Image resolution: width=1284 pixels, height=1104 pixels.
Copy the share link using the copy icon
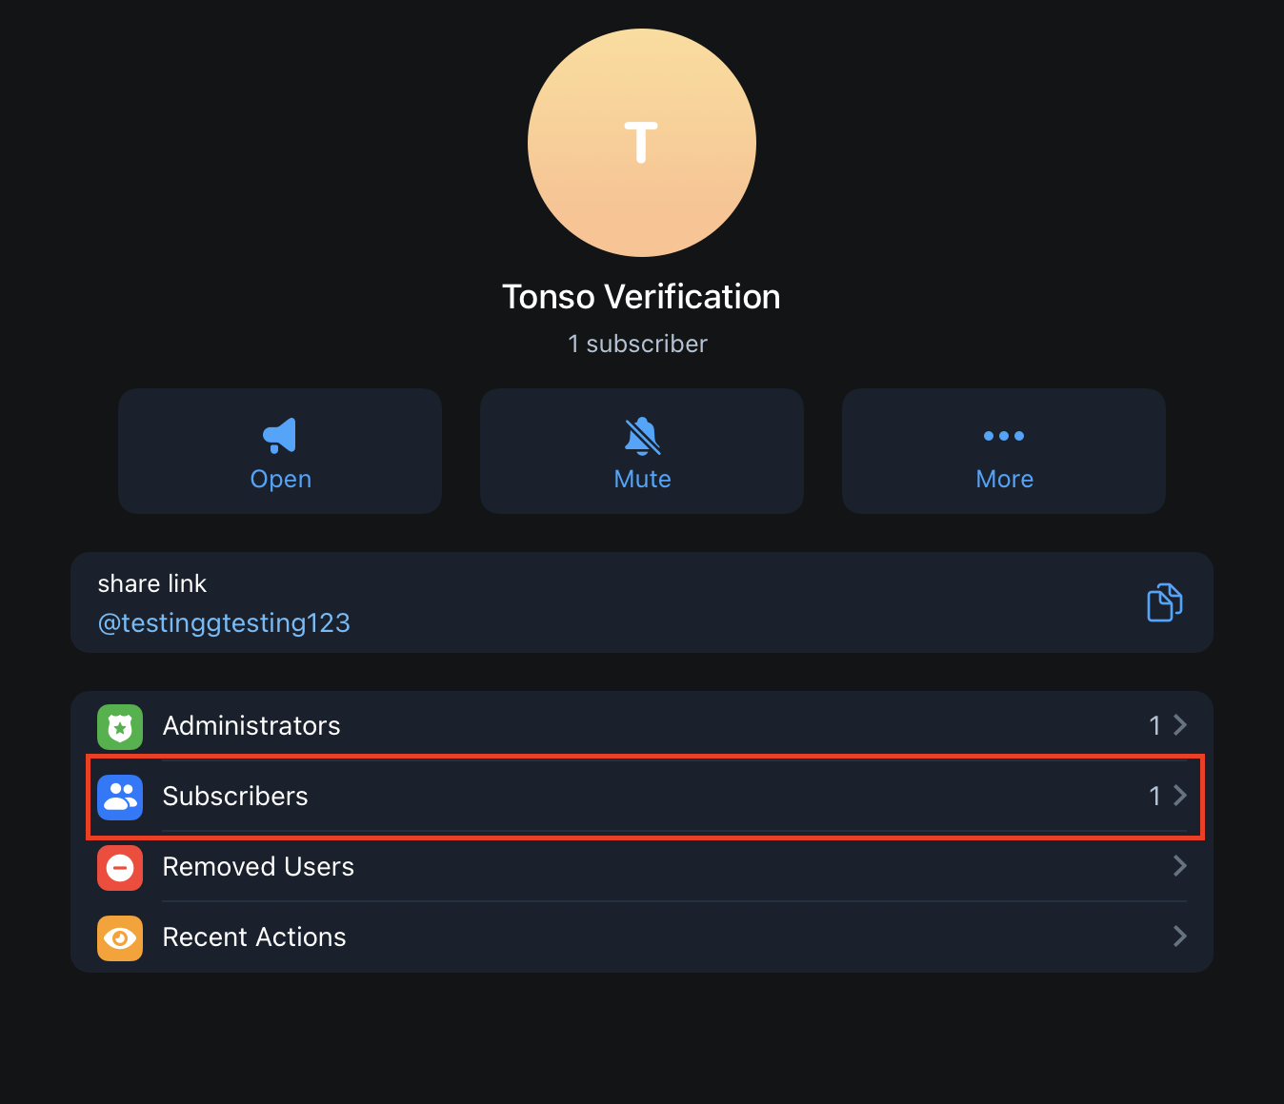1164,602
